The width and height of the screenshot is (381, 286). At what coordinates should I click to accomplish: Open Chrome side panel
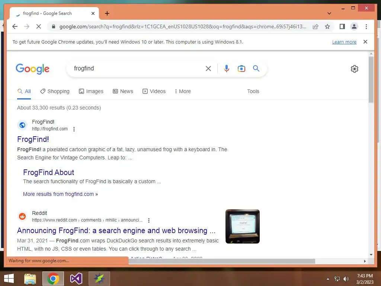(342, 26)
